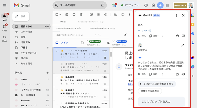Image resolution: width=197 pixels, height=108 pixels.
Task: Click the archive icon in toolbar
Action: 67,15
